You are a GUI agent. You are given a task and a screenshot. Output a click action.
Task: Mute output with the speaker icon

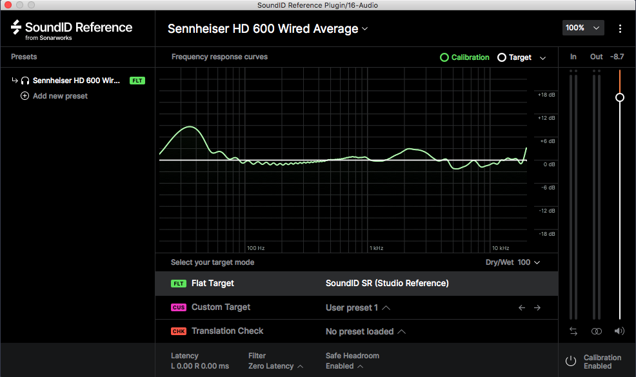pos(619,331)
